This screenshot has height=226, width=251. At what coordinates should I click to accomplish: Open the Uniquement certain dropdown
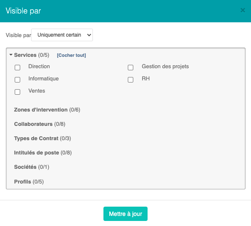(62, 35)
